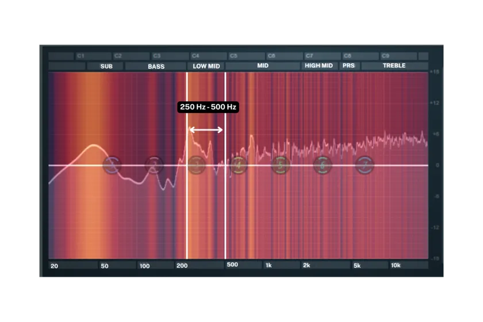This screenshot has width=483, height=322.
Task: Click the PRS range label
Action: click(x=348, y=66)
